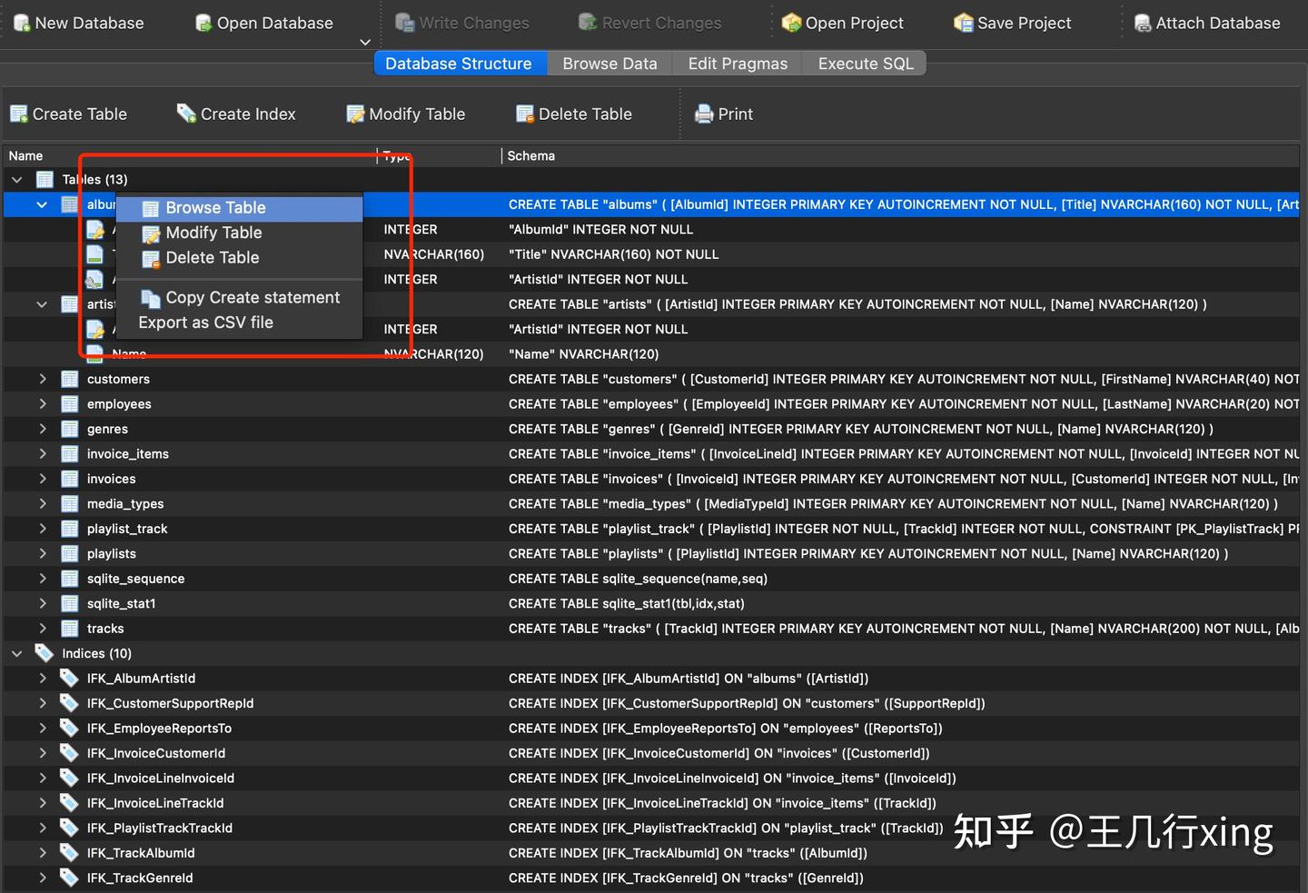Expand the customers table entry
The image size is (1308, 893).
click(x=43, y=379)
